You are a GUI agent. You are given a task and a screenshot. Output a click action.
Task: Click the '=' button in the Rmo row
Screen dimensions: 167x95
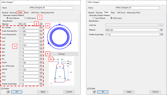(x=41, y=76)
